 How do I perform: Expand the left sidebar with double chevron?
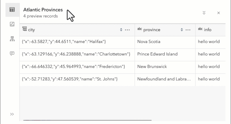12,114
